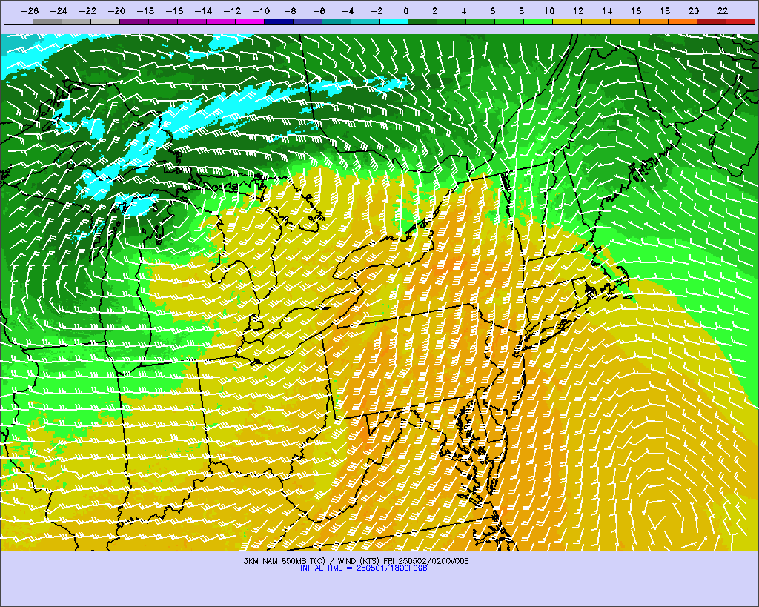Select the -12 scale label
759x607 pixels.
(x=232, y=10)
